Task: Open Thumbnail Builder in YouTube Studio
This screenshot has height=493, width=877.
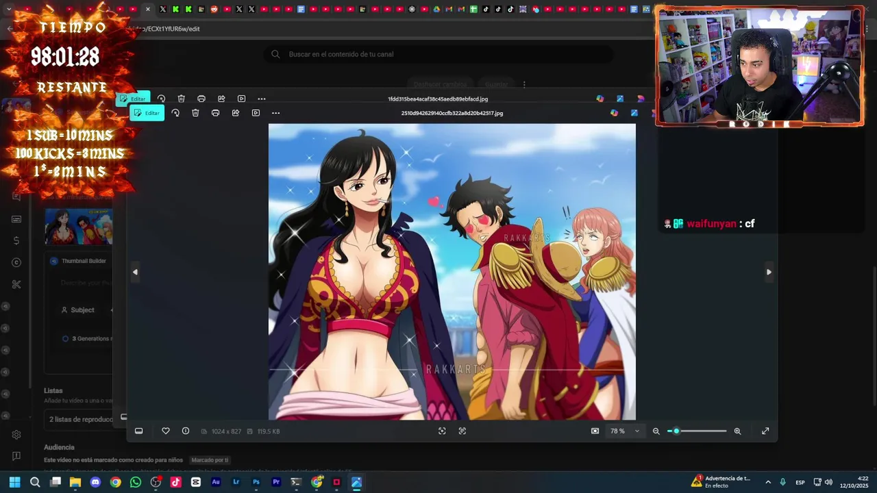Action: pyautogui.click(x=84, y=261)
